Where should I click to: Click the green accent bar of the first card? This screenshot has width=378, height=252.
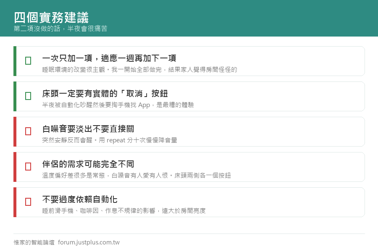pos(15,61)
